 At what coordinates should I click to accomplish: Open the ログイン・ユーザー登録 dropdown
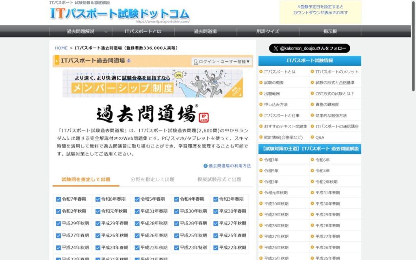[x=221, y=62]
